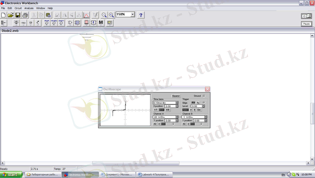
Task: Open the 150% zoom level dropdown
Action: pos(132,15)
